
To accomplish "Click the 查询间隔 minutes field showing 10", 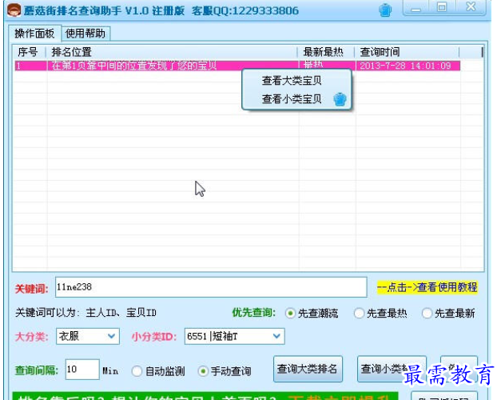I will coord(82,370).
